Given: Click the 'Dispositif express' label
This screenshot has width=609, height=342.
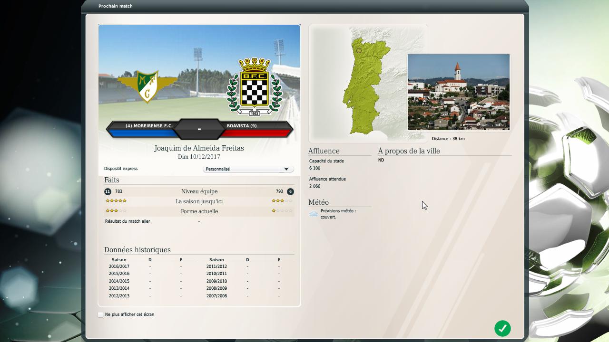Looking at the screenshot, I should tap(121, 169).
